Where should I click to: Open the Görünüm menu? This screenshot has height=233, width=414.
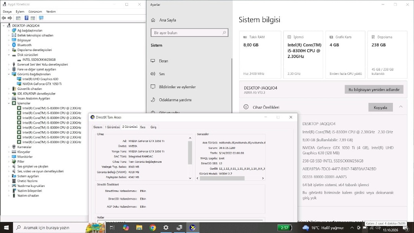tap(35, 12)
